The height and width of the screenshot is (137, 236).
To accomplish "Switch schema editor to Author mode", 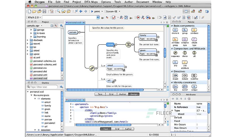I will (x=123, y=94).
